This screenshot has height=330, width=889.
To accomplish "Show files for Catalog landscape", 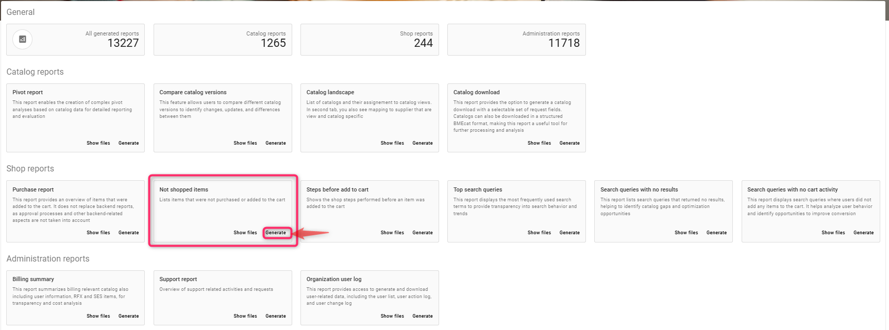I will point(392,143).
